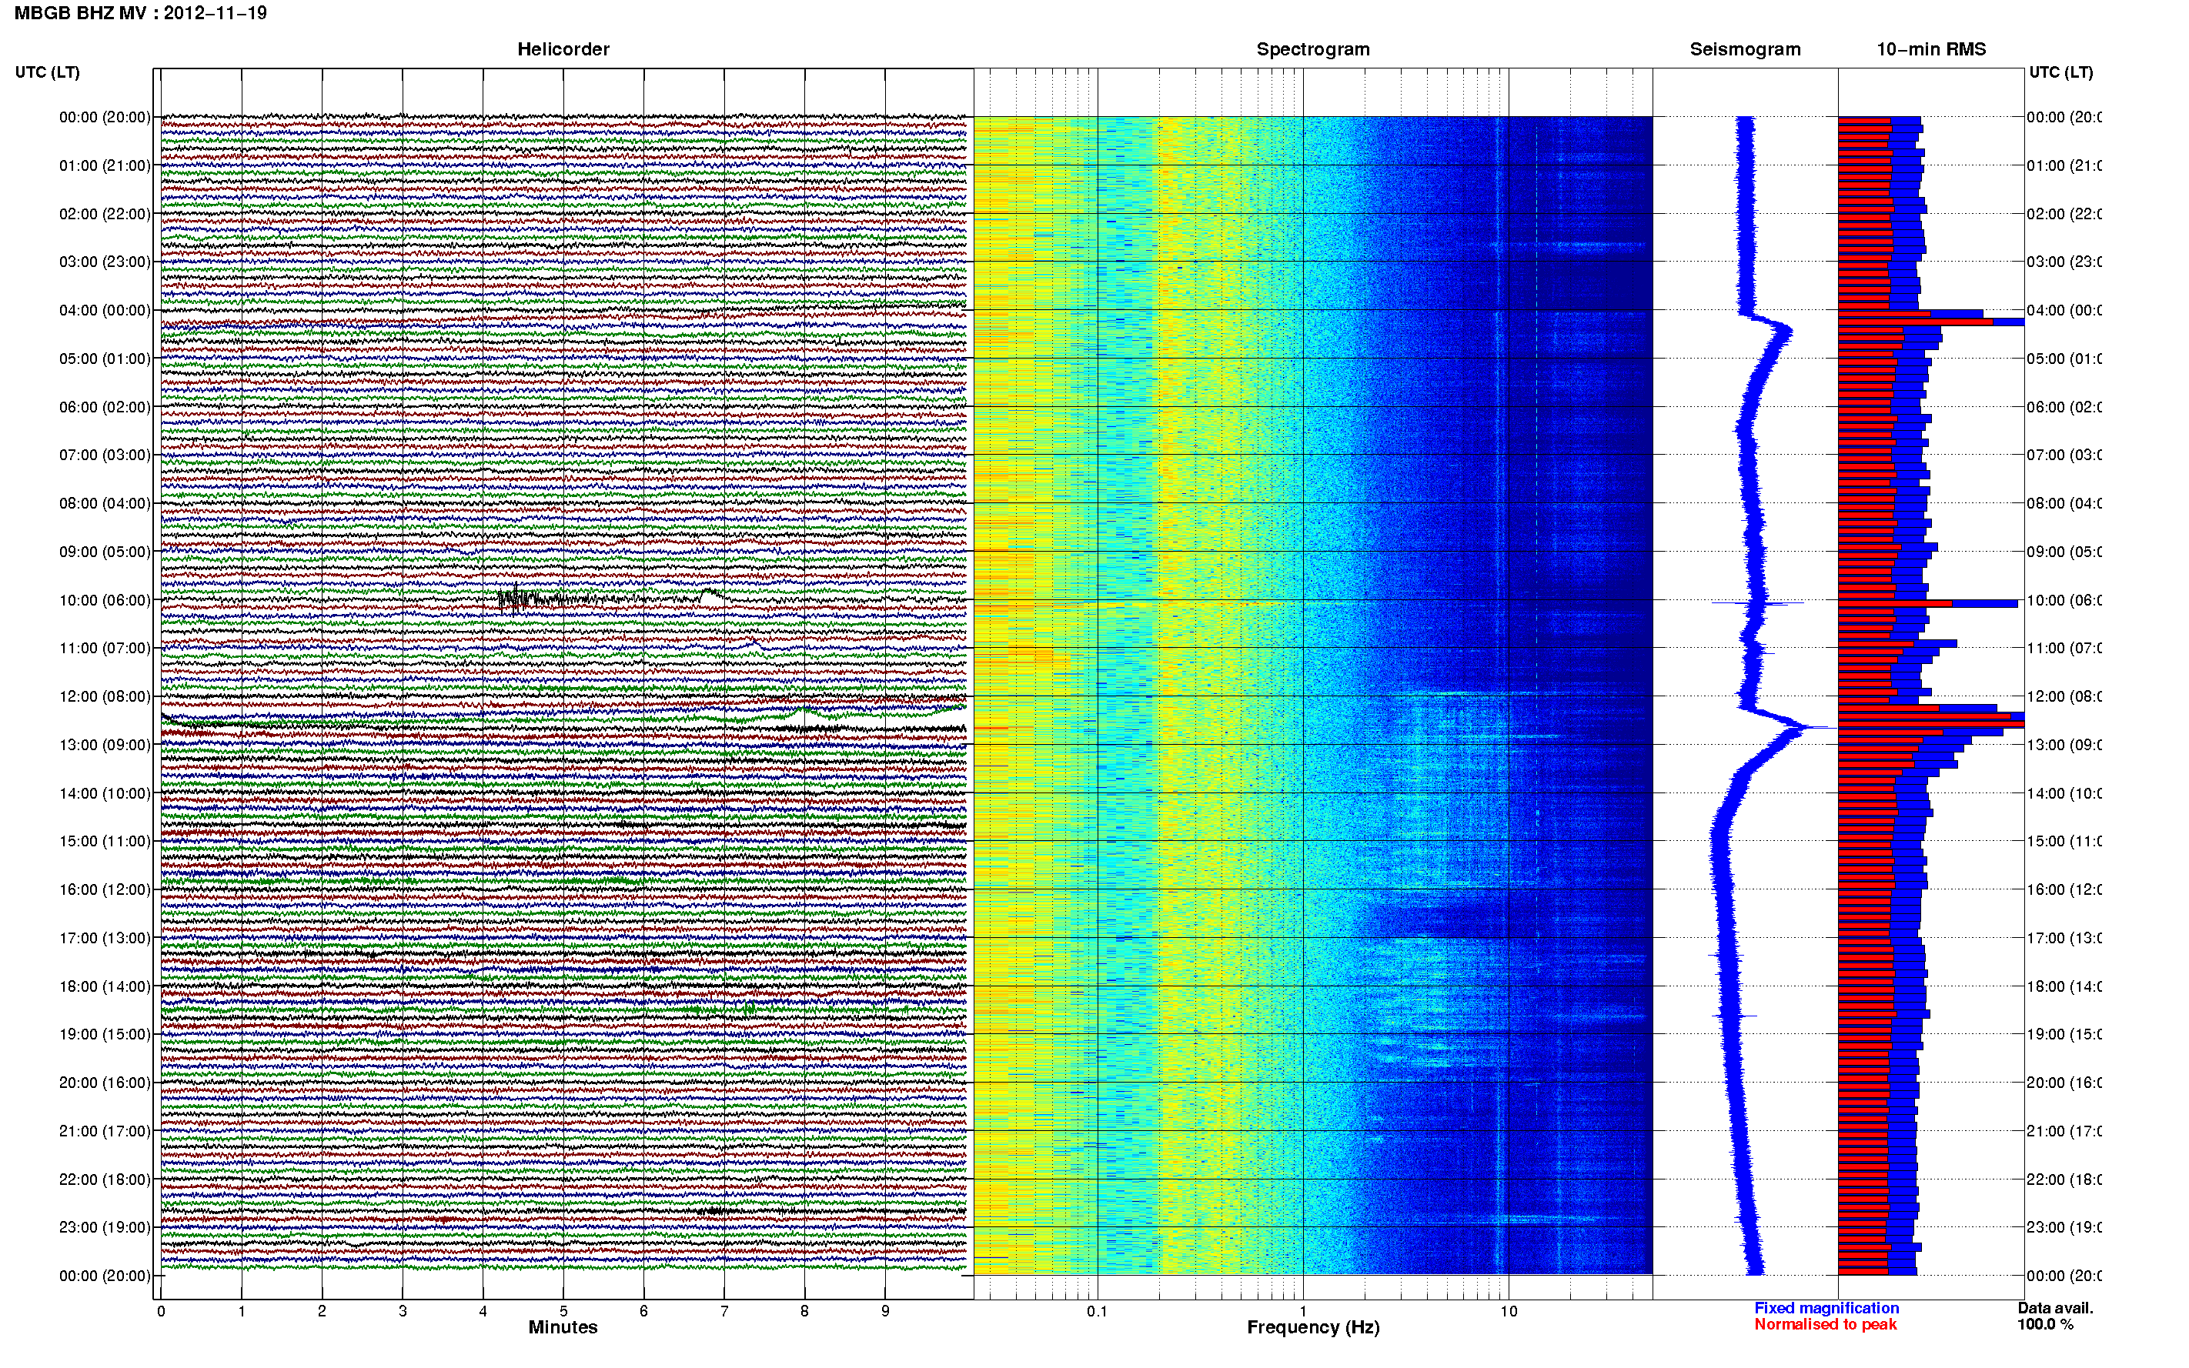Click the left '07:00 (03:00)' time label
2189x1368 pixels.
coord(105,455)
